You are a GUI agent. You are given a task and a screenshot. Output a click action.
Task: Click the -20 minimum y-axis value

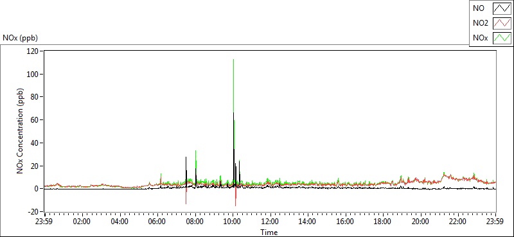click(x=33, y=212)
